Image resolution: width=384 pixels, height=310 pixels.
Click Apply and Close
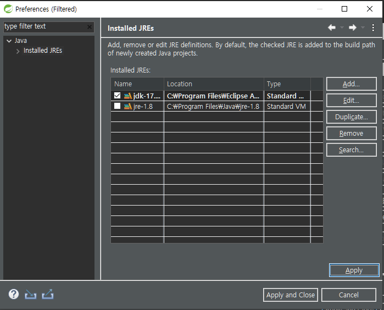pos(291,295)
